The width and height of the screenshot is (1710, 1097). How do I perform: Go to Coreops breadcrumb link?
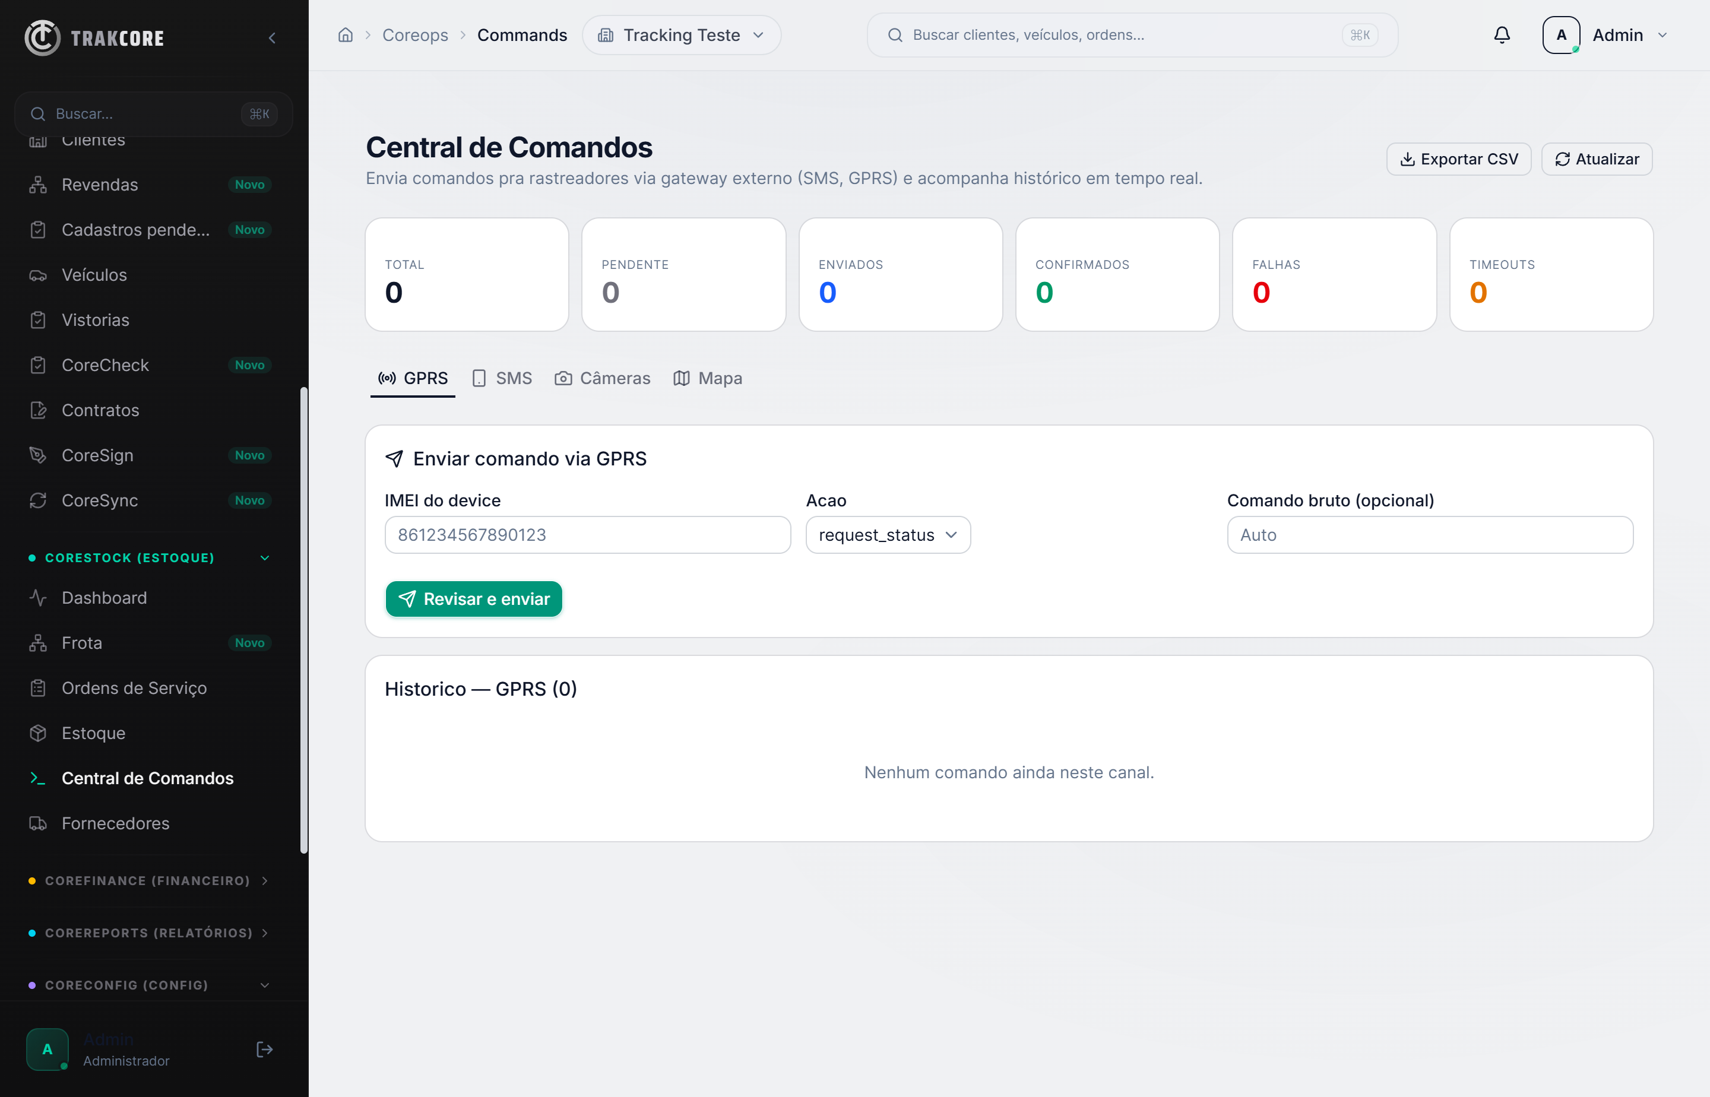416,35
